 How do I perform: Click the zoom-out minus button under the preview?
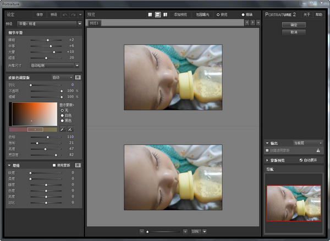click(141, 231)
